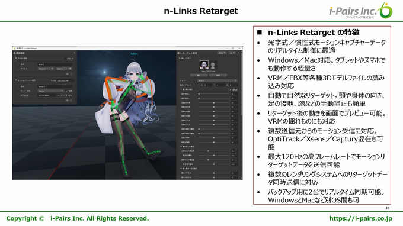Open the Ja language dropdown
This screenshot has width=403, height=226.
[x=232, y=53]
